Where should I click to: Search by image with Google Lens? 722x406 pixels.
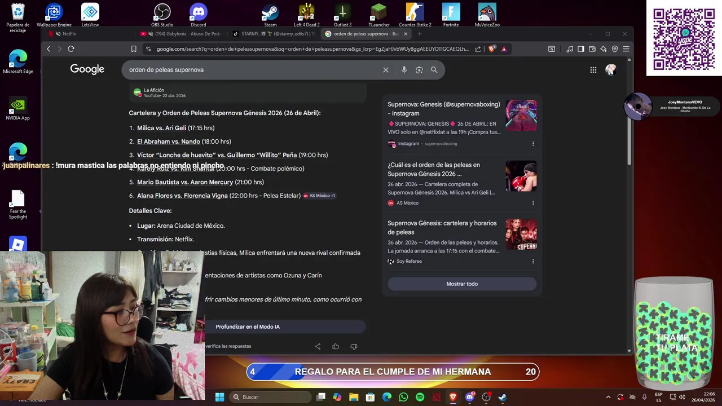tap(419, 70)
